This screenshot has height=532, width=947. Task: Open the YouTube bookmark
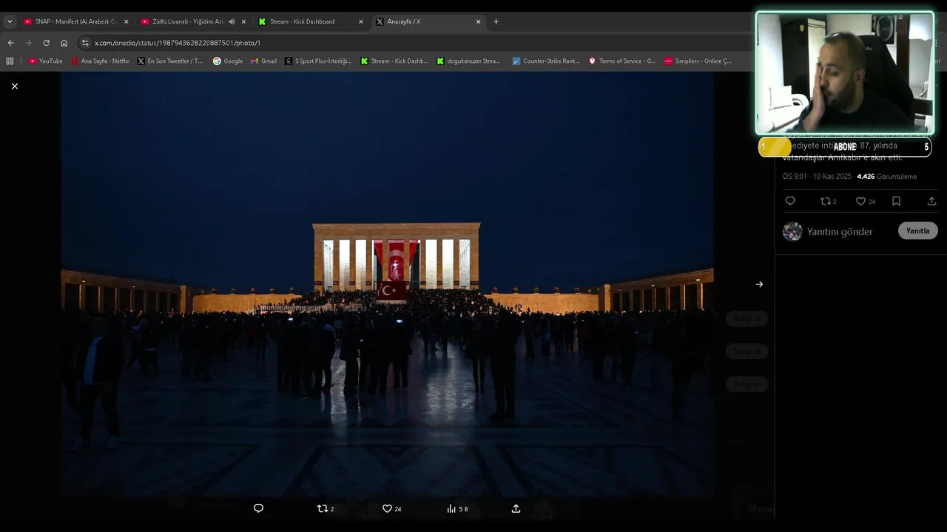(x=46, y=61)
